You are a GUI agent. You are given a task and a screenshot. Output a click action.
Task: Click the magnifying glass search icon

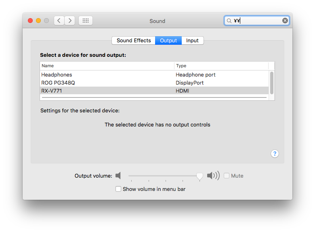pyautogui.click(x=229, y=21)
